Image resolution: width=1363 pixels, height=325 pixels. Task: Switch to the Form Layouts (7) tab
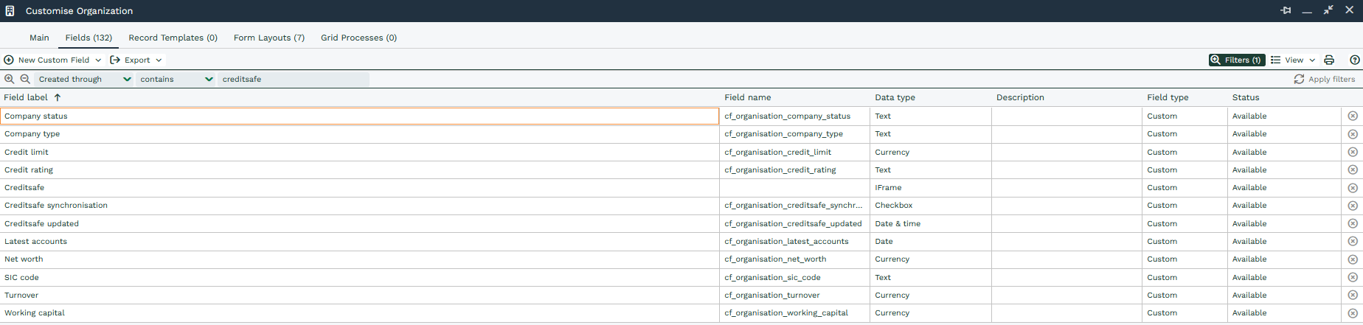coord(268,38)
